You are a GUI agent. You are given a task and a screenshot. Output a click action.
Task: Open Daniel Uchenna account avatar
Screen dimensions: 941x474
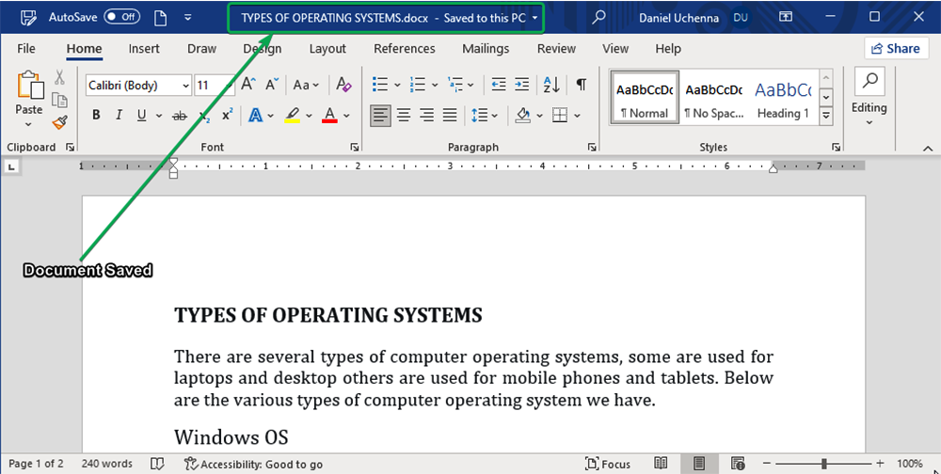[x=742, y=18]
